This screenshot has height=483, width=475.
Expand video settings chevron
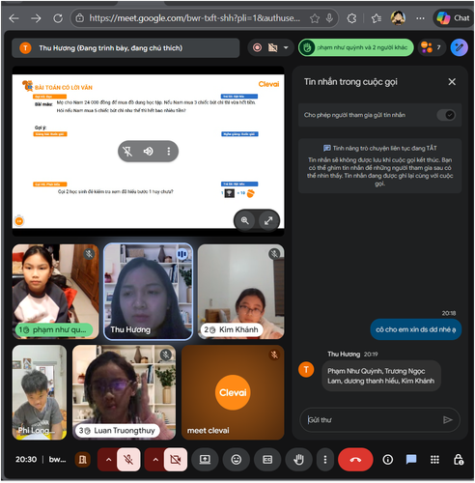click(x=155, y=460)
